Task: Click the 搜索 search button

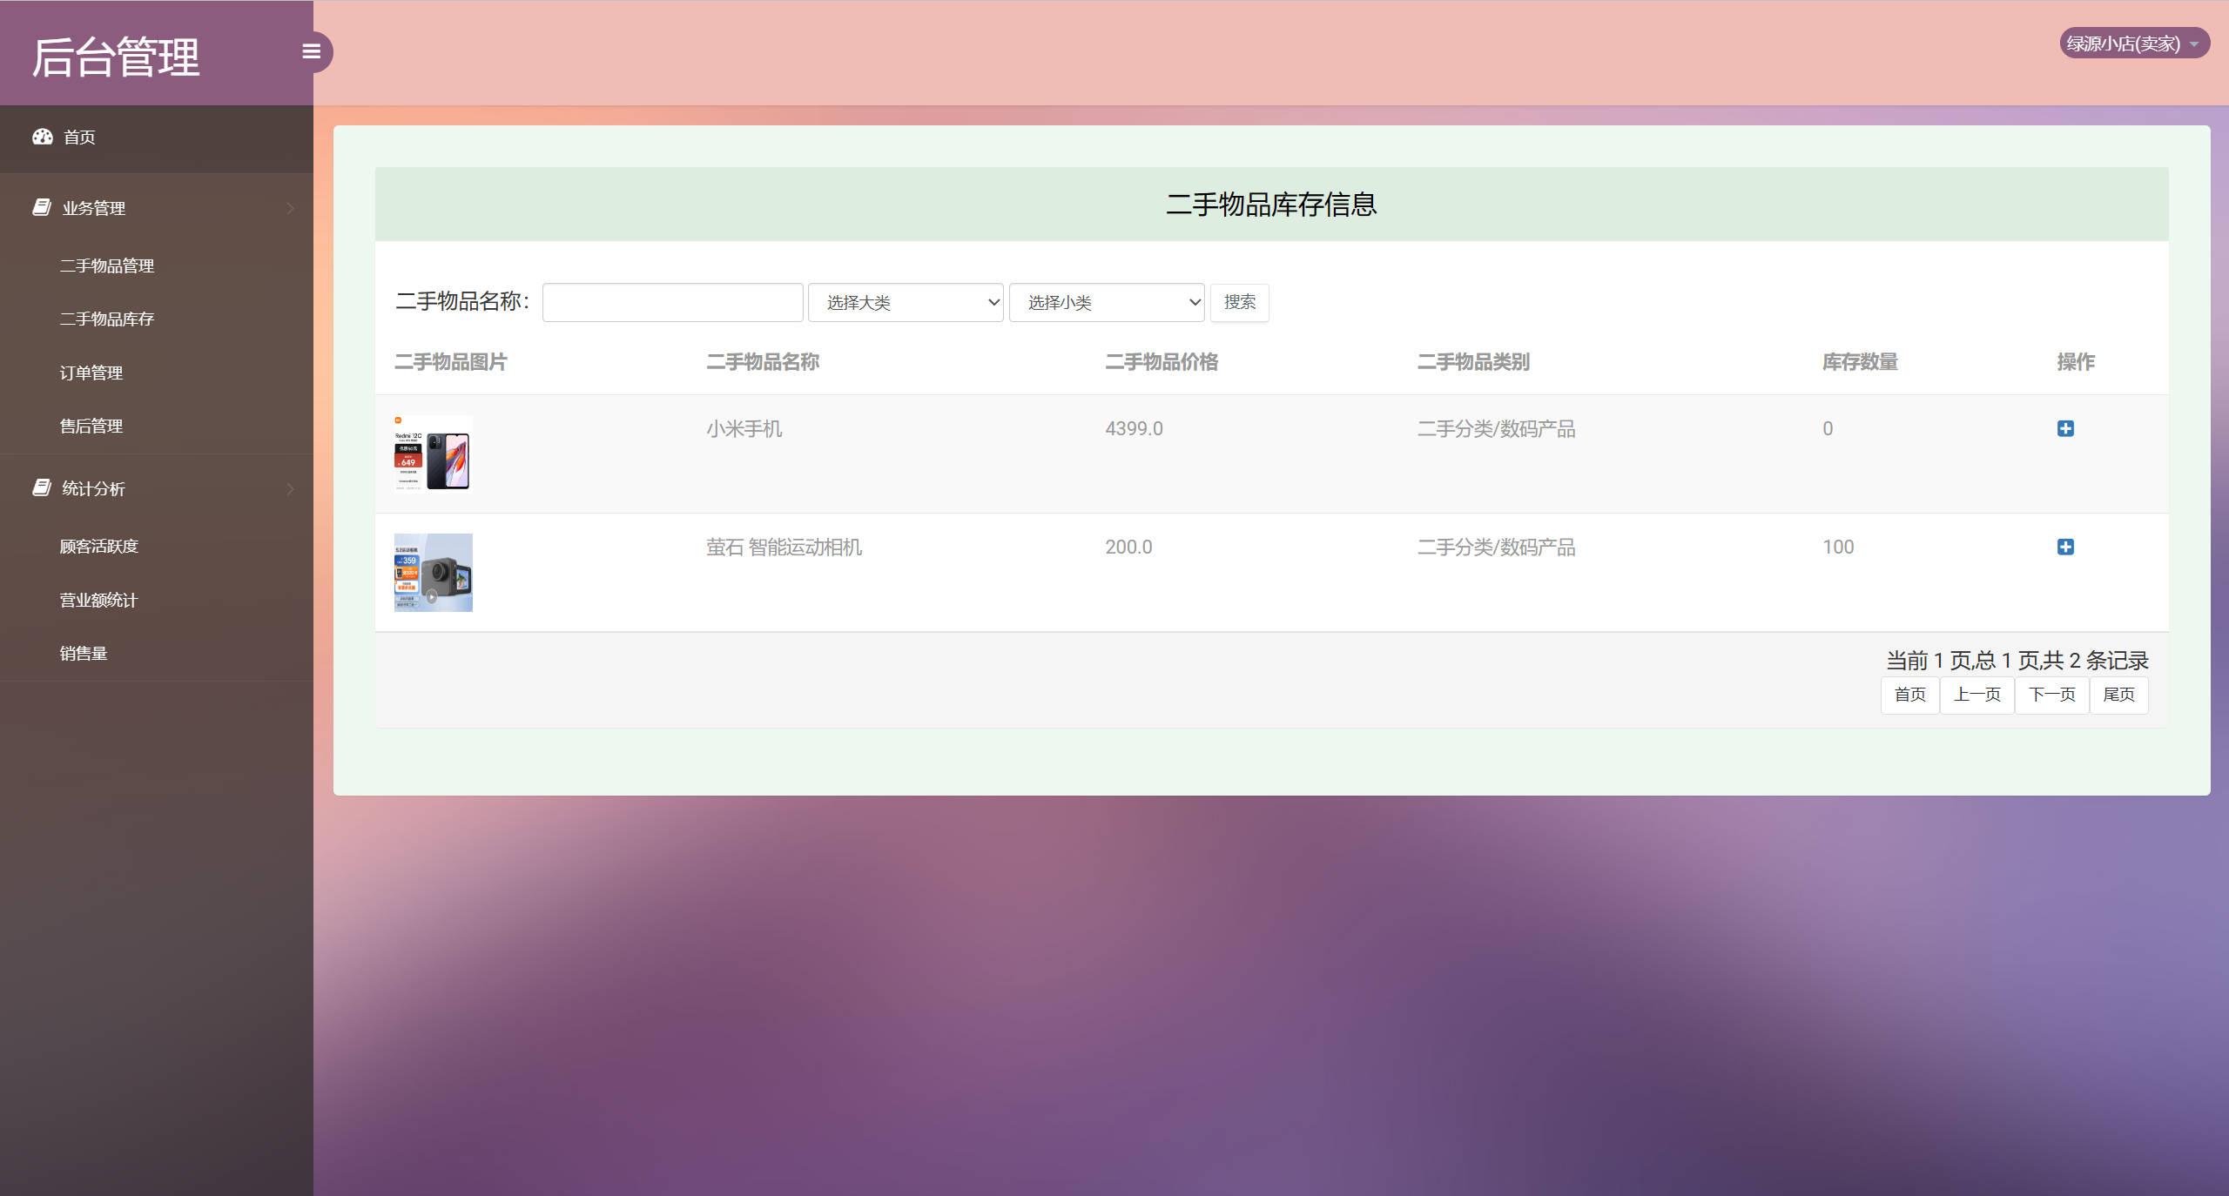Action: point(1239,302)
